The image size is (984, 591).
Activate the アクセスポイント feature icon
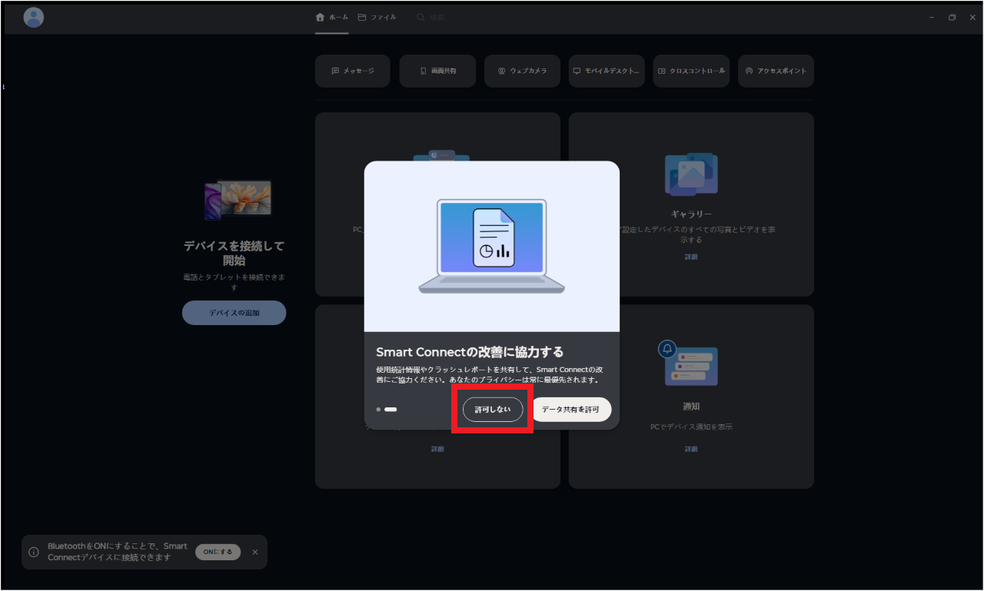pyautogui.click(x=776, y=70)
